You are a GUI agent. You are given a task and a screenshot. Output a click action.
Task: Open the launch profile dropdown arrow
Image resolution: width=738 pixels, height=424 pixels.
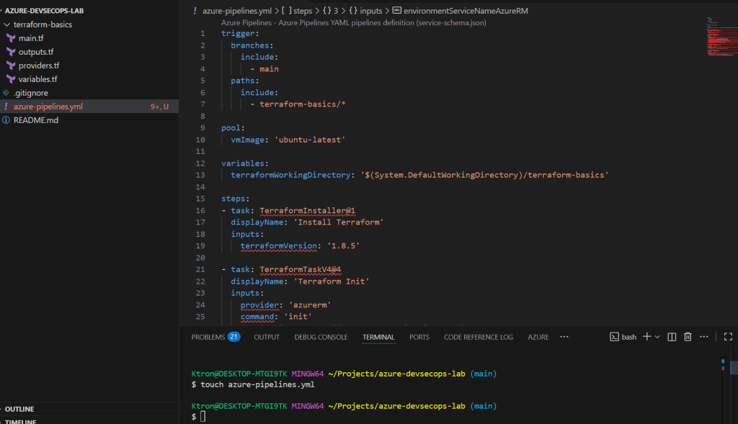point(657,337)
